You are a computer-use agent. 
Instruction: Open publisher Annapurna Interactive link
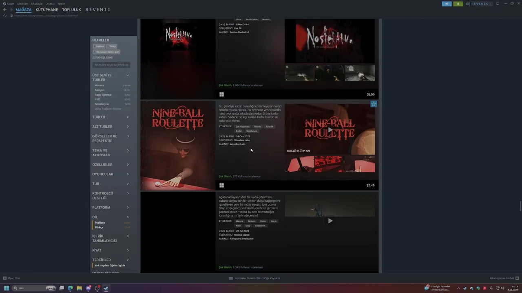click(x=241, y=239)
